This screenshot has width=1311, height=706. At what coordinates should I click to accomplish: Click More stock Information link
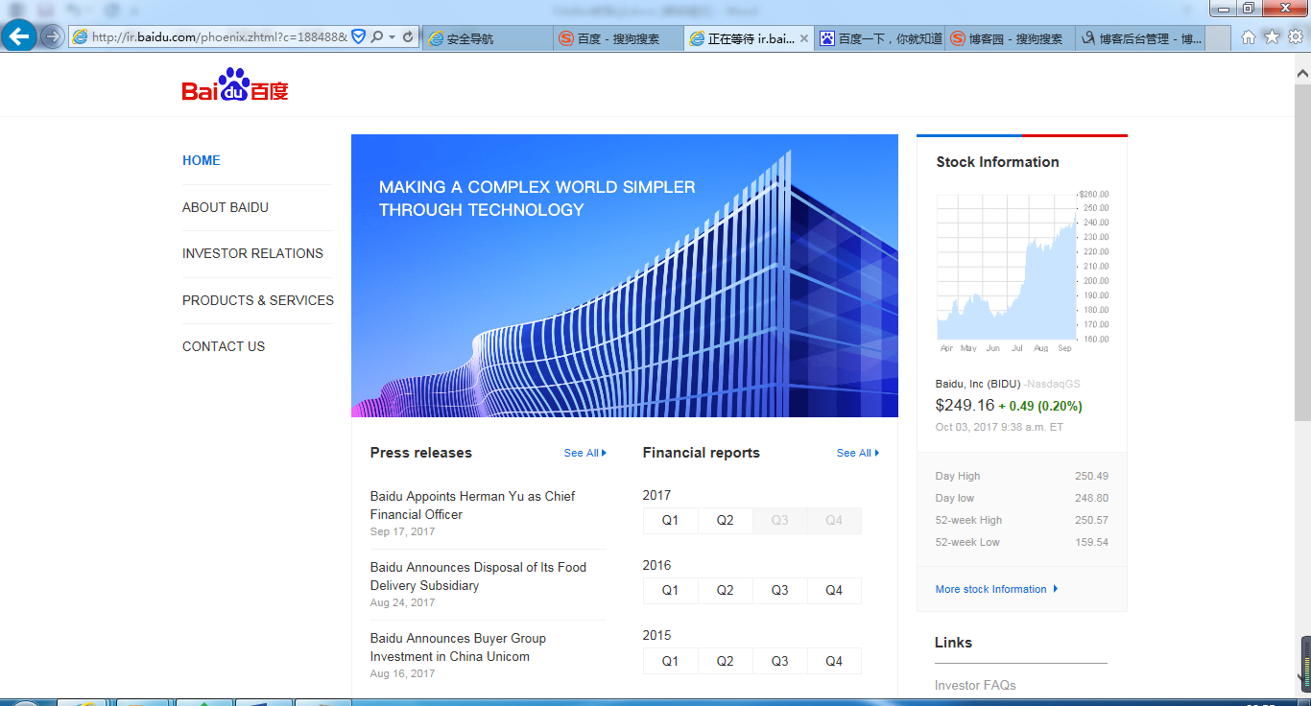(996, 589)
